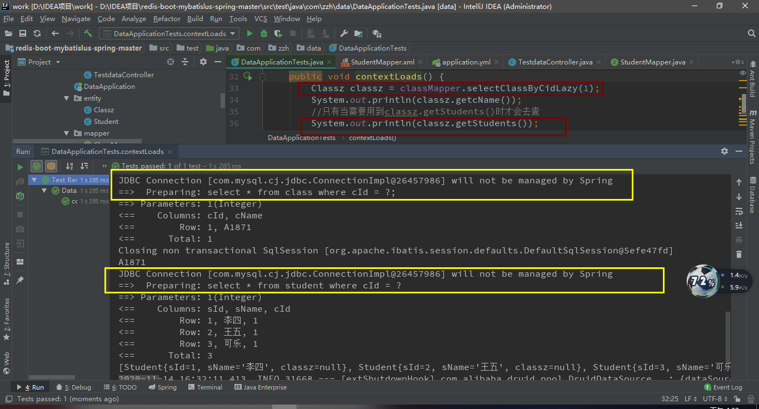
Task: Click cursor position 32:25 in status bar
Action: (670, 398)
